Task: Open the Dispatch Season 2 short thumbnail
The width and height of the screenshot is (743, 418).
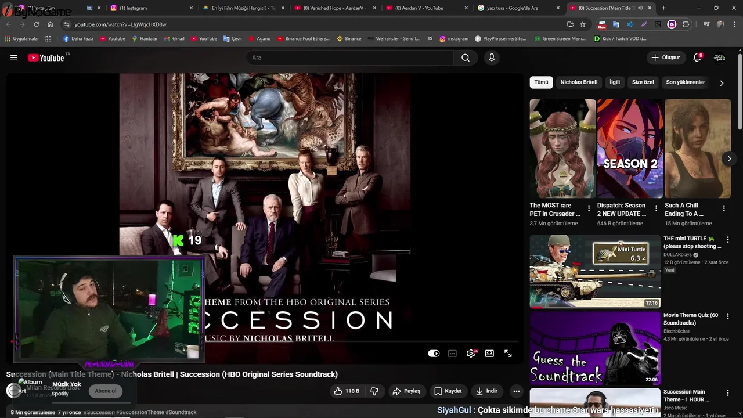Action: (x=630, y=149)
